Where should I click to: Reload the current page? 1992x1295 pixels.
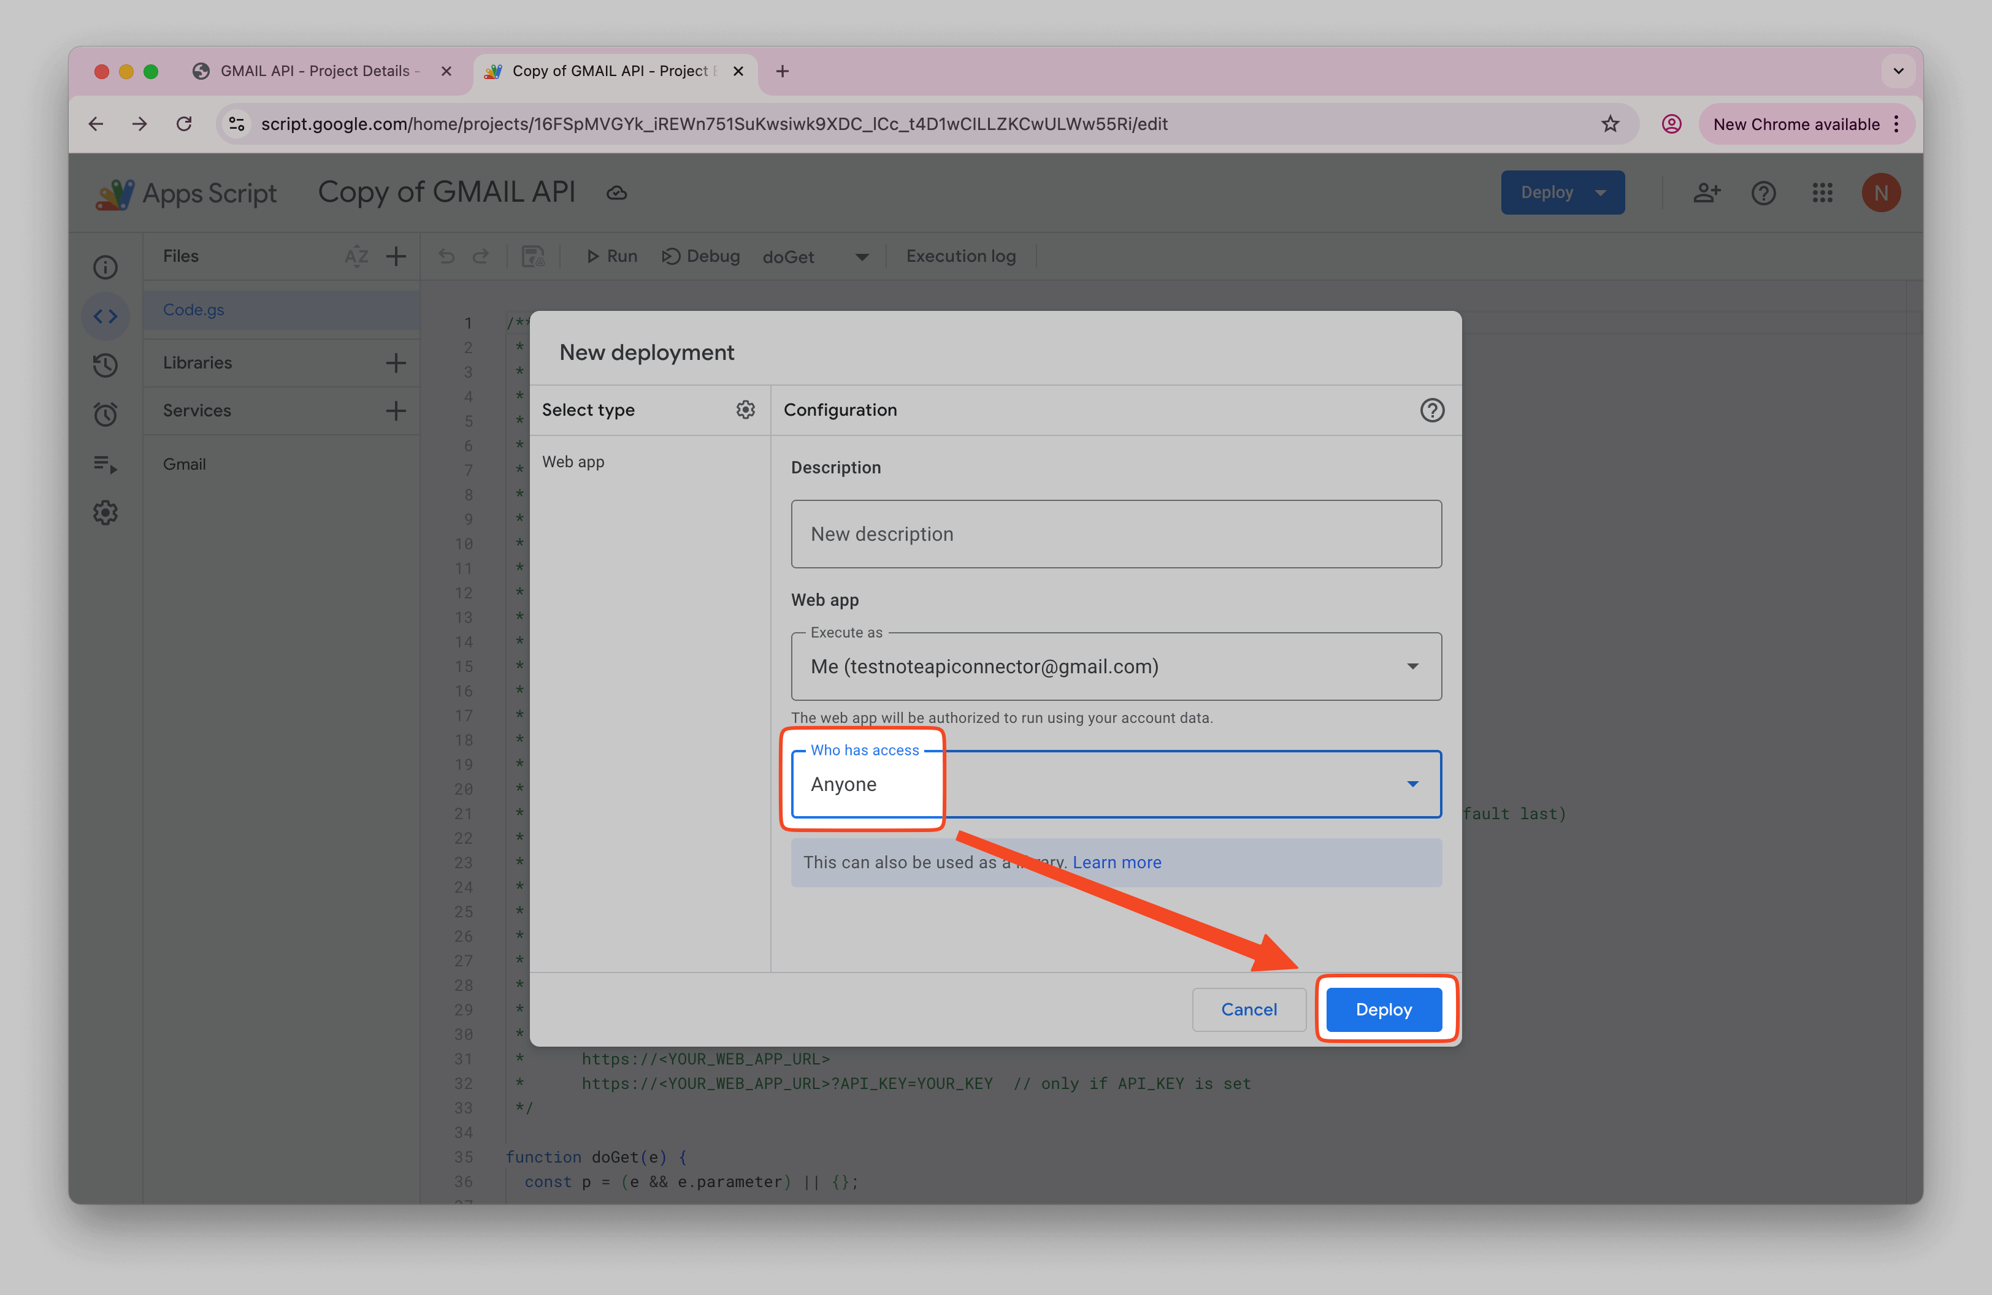[184, 124]
